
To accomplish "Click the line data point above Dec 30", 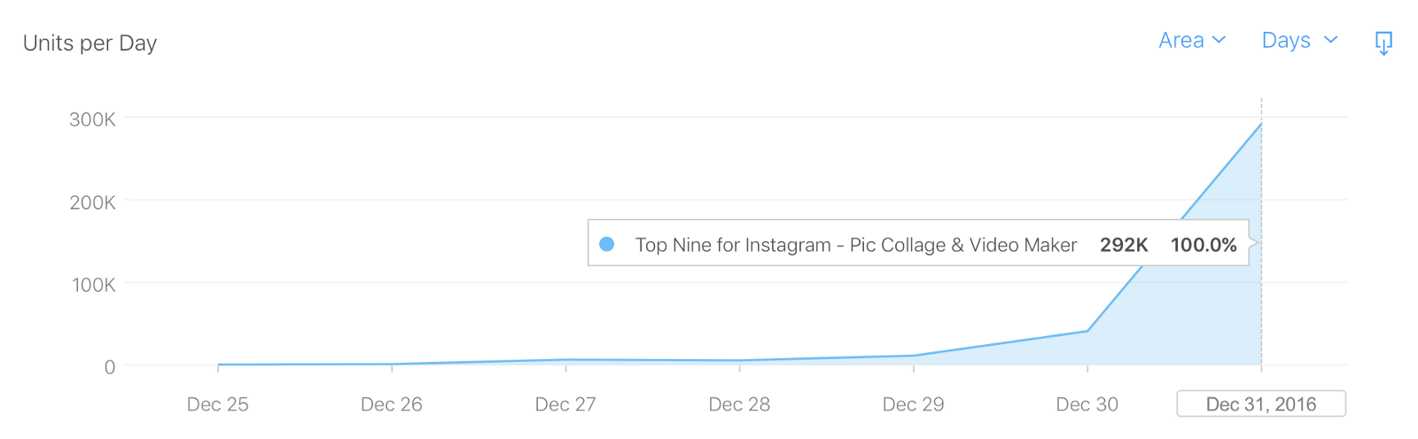I will (x=1087, y=331).
